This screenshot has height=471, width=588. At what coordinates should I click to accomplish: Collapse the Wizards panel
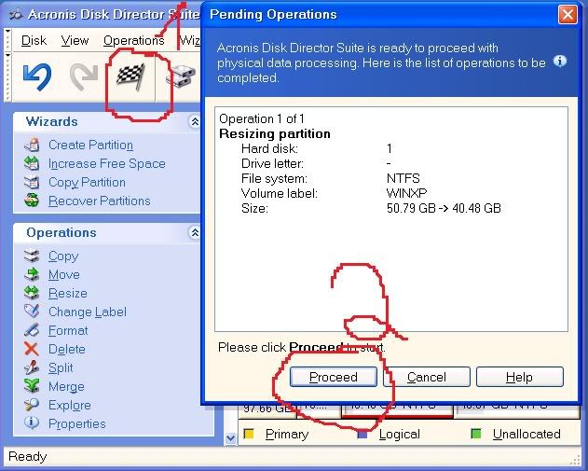click(x=195, y=121)
